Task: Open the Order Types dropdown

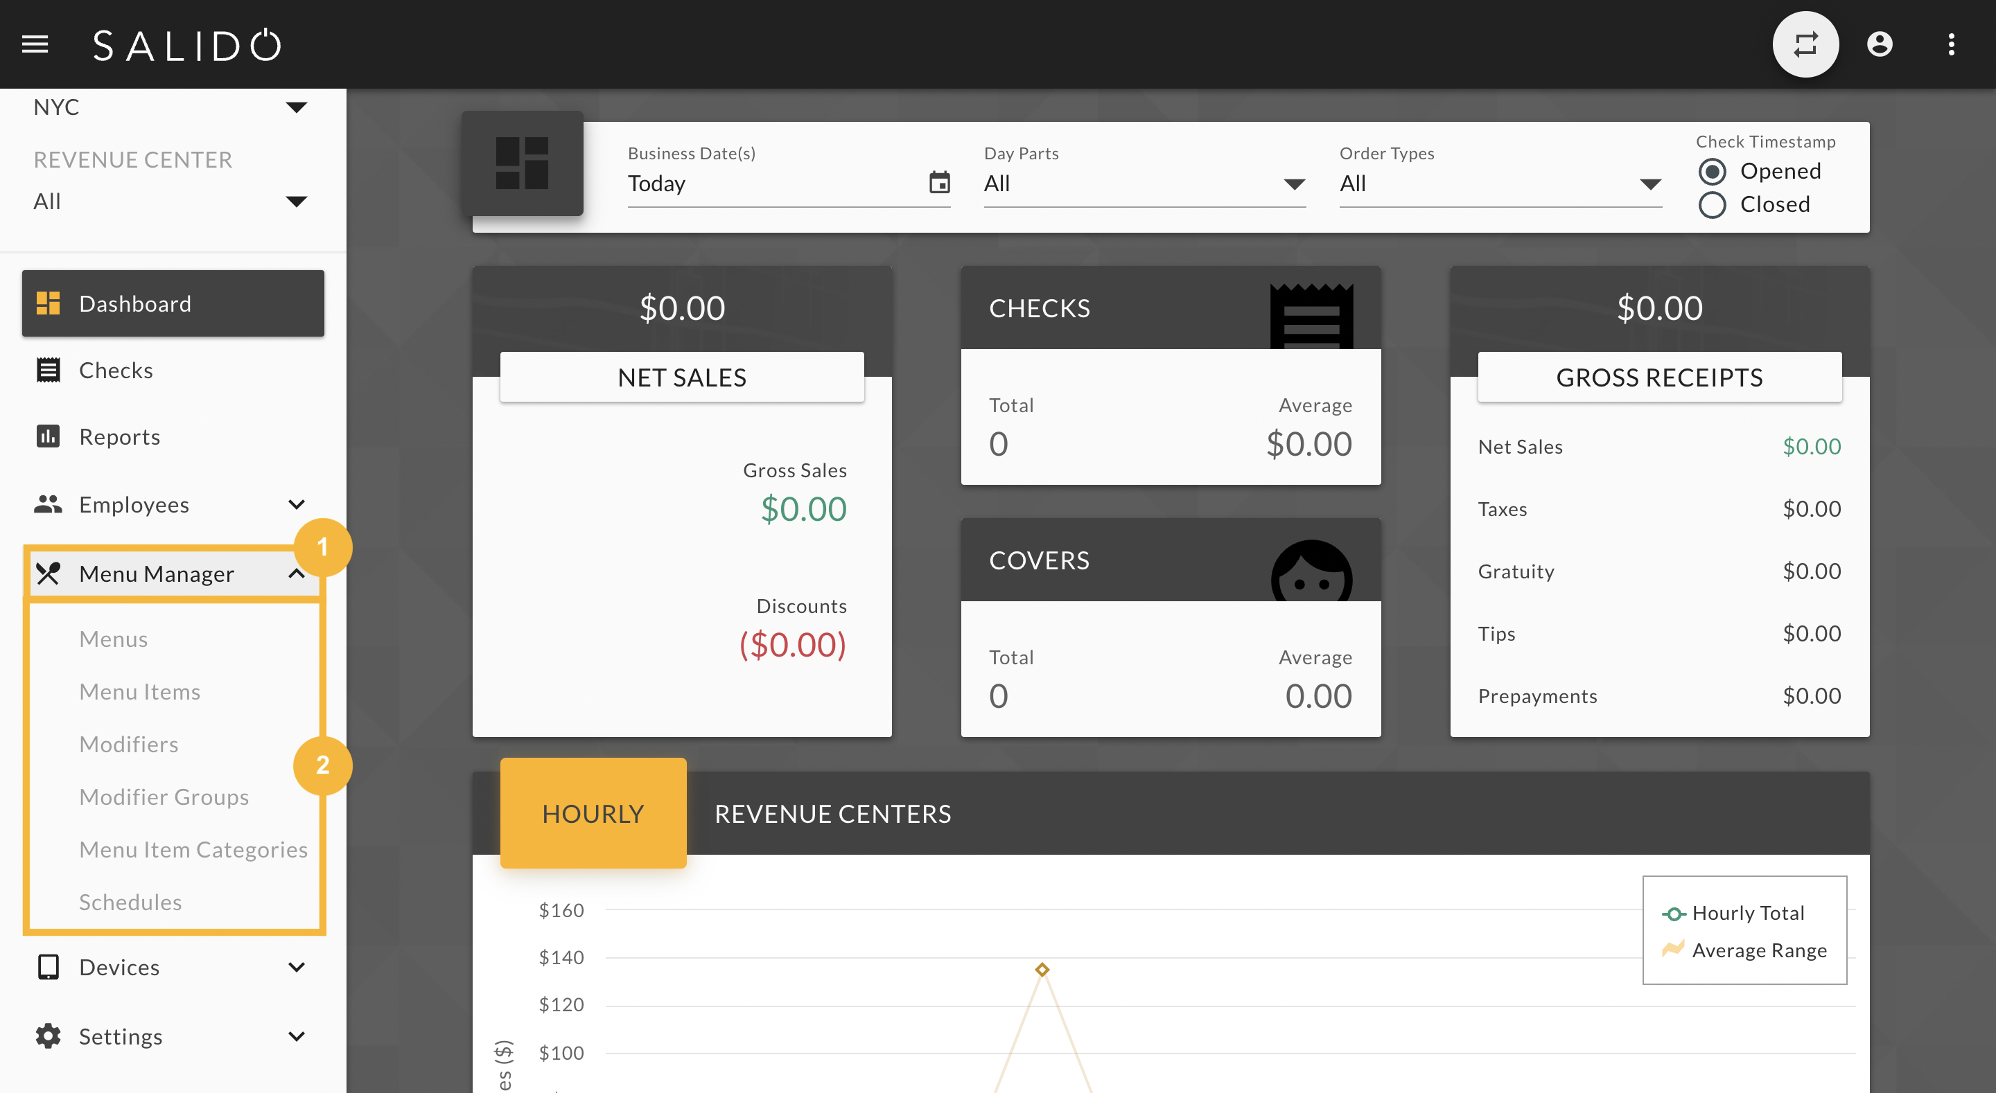Action: [x=1500, y=184]
